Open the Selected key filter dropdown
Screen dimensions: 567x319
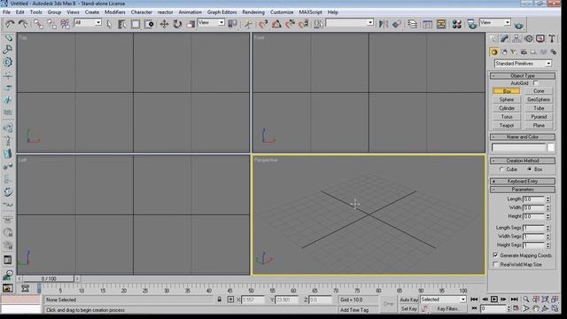click(443, 300)
